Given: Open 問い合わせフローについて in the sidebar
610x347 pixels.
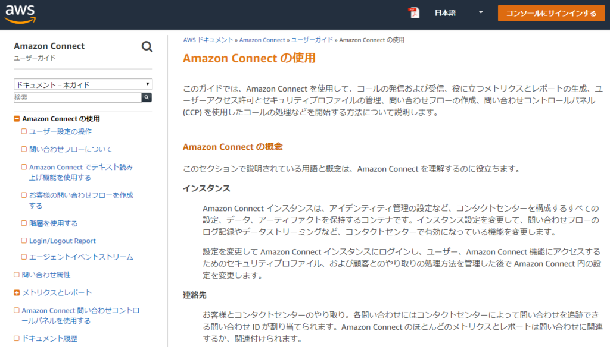Looking at the screenshot, I should pyautogui.click(x=70, y=149).
